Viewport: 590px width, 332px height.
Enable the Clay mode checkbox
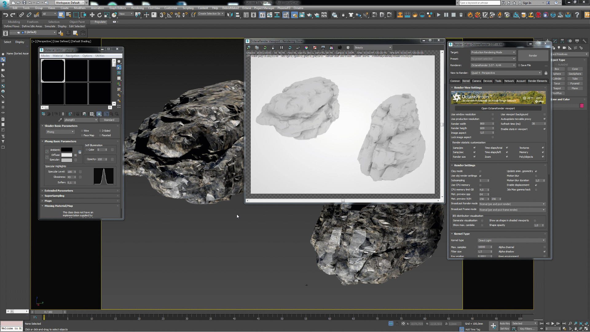click(480, 171)
